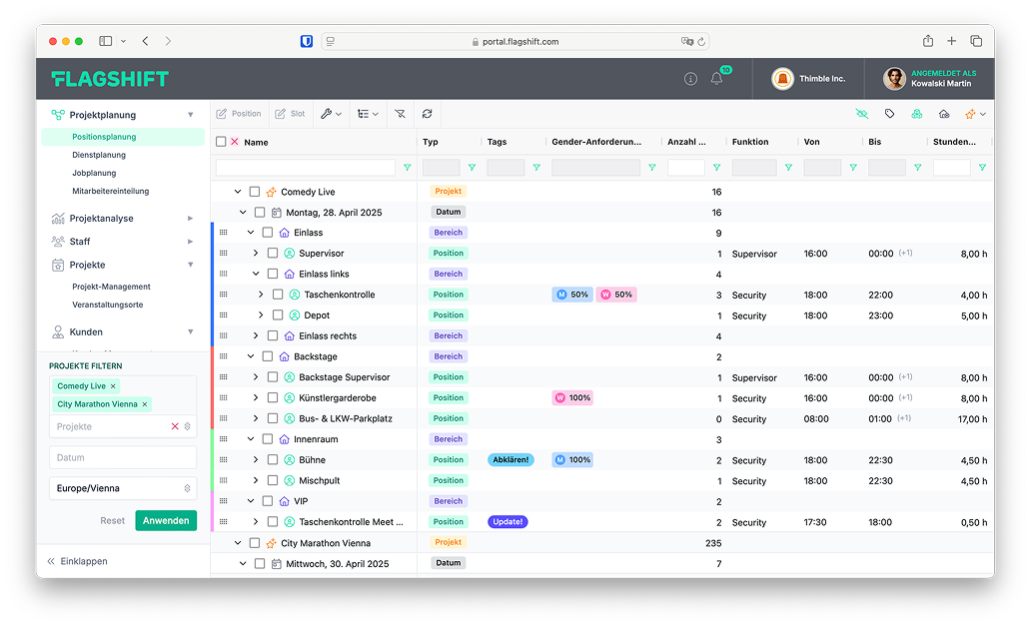Click the Datum filter input field
This screenshot has width=1031, height=626.
[x=122, y=457]
